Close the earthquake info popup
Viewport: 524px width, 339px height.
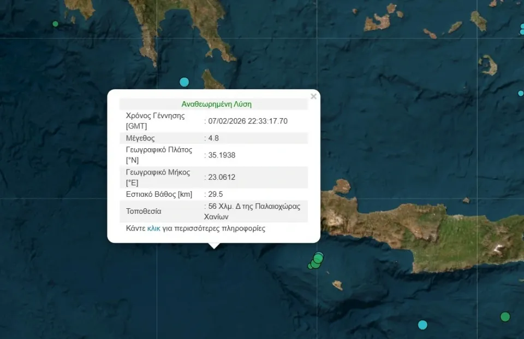313,97
